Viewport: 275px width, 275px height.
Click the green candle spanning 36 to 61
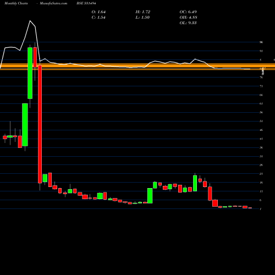[x=25, y=125]
